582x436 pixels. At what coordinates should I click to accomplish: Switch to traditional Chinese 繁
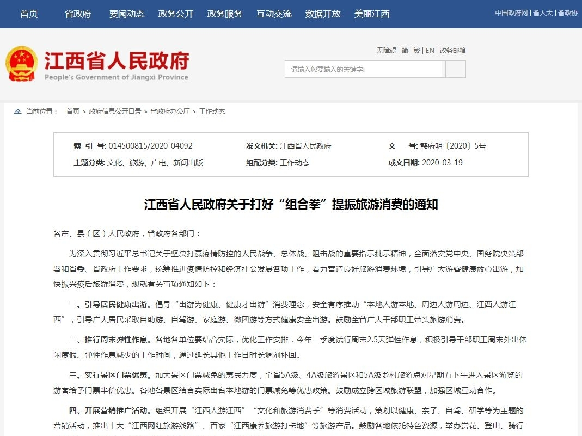pyautogui.click(x=417, y=50)
